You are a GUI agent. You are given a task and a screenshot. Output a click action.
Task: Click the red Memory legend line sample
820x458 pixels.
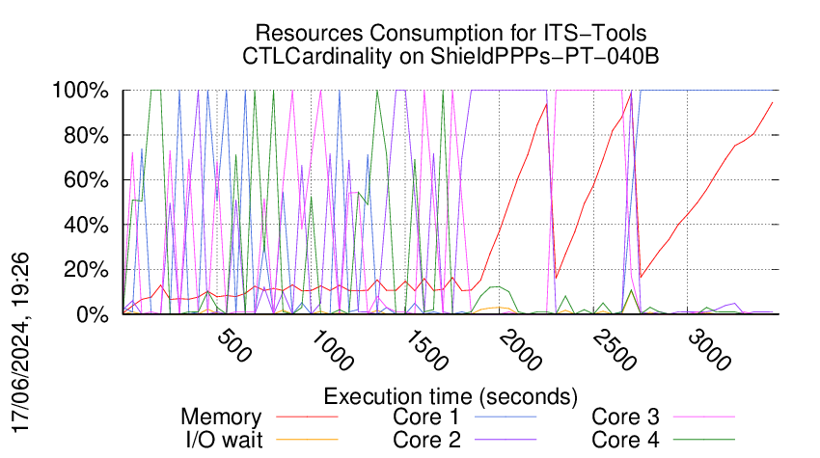[307, 418]
